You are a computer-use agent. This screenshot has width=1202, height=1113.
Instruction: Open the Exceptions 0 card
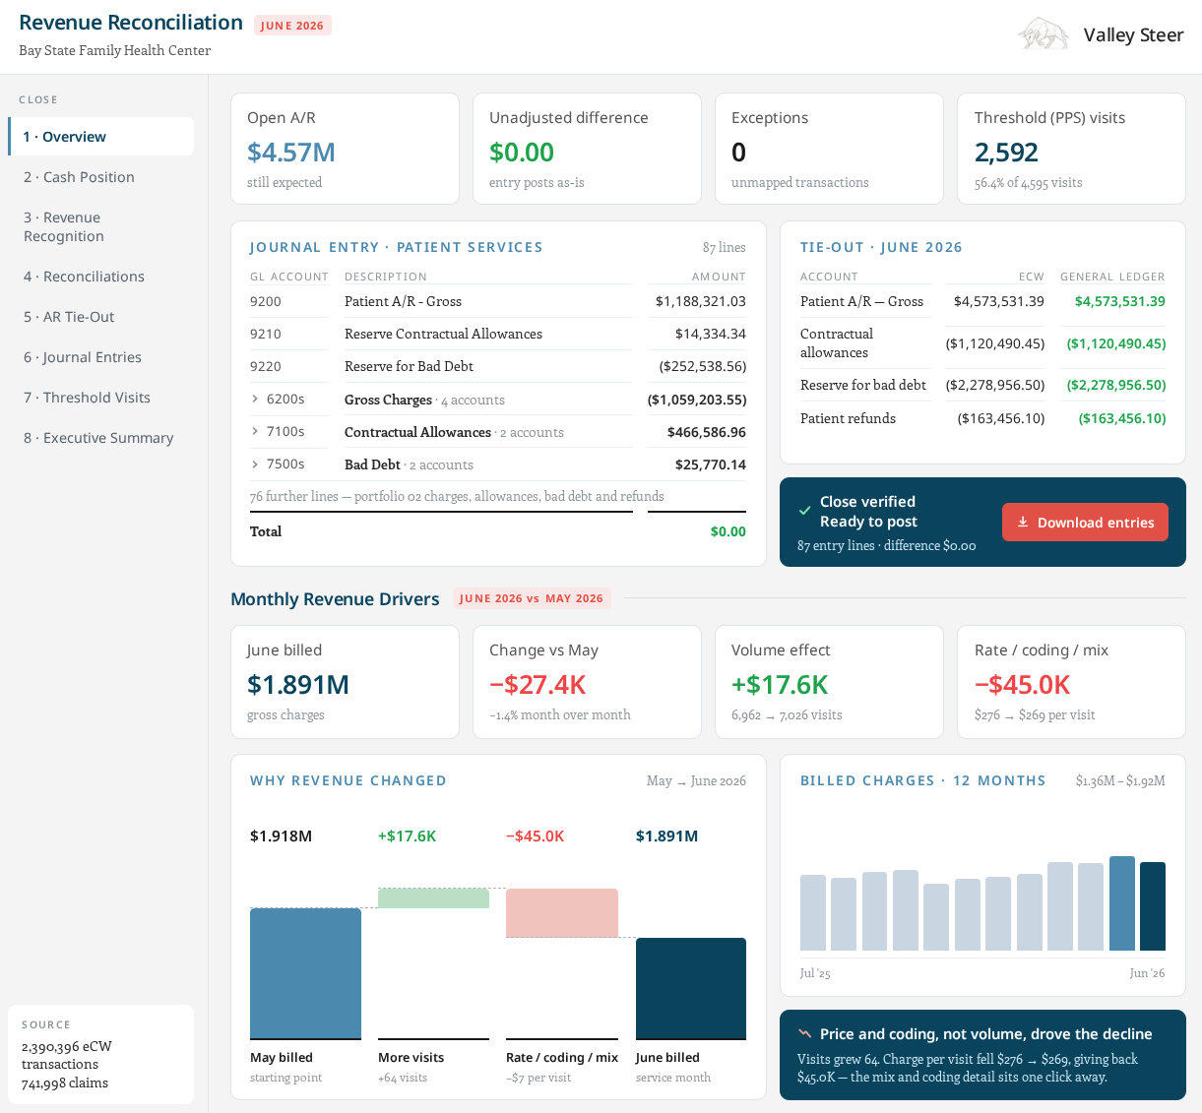coord(829,149)
